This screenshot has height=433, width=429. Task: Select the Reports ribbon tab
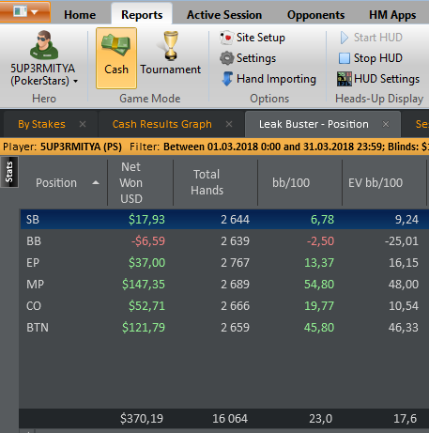[142, 15]
